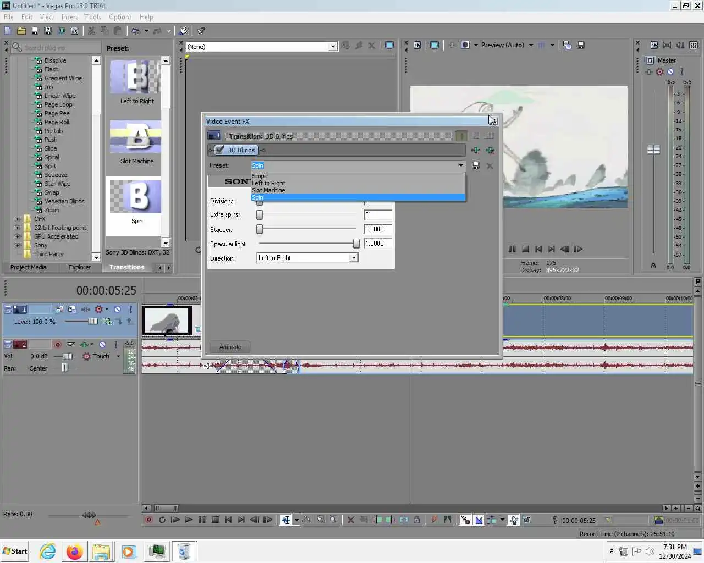Select Gradient Wipe transition
This screenshot has width=704, height=563.
point(63,78)
